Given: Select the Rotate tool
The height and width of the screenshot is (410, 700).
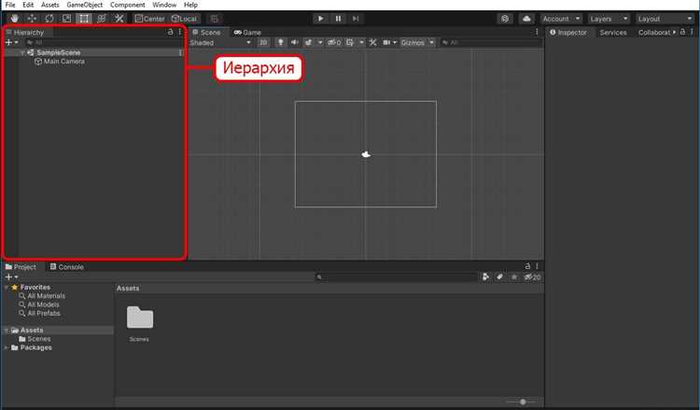Looking at the screenshot, I should [49, 19].
